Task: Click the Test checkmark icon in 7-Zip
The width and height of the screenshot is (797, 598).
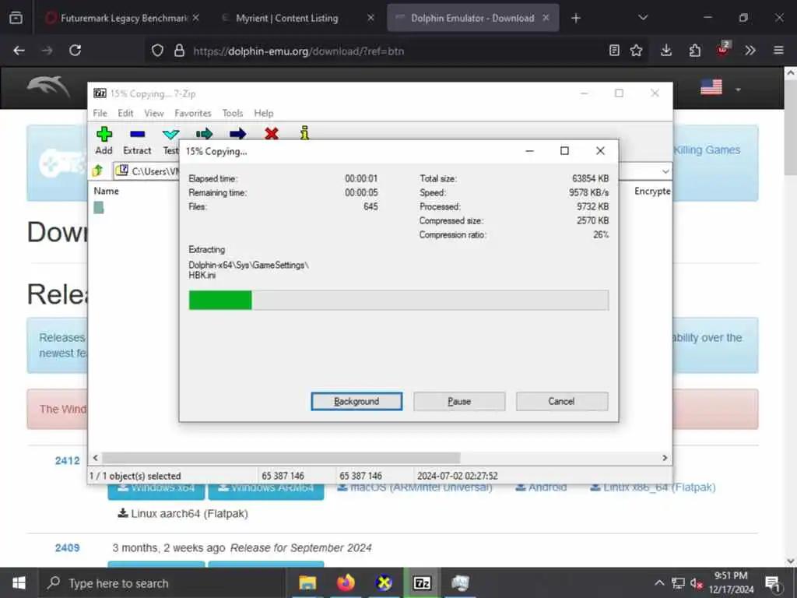Action: coord(170,134)
